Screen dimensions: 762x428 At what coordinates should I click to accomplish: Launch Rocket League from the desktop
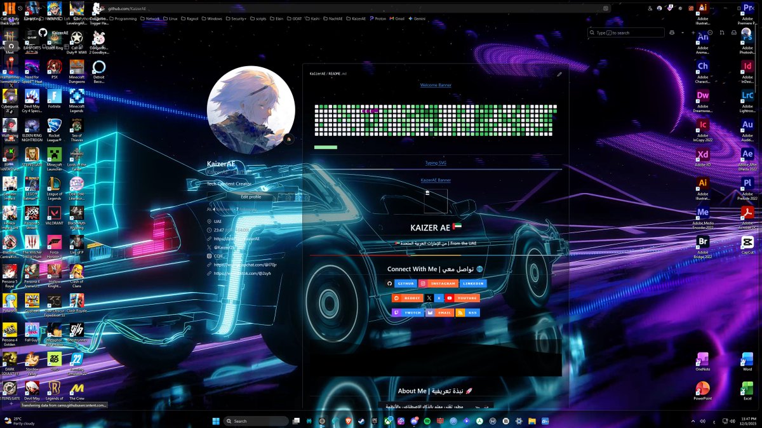(x=54, y=129)
